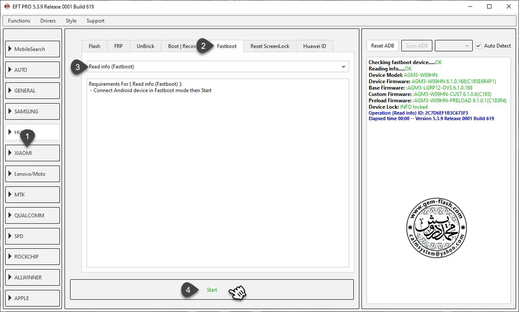Switch to the Huawei ID tab
The image size is (519, 312).
click(314, 46)
